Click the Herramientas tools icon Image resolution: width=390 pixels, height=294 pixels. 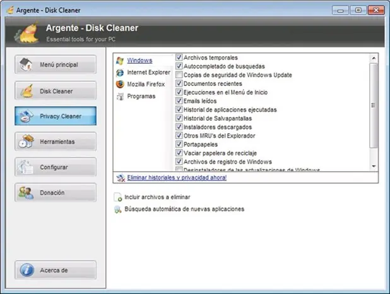(x=27, y=141)
